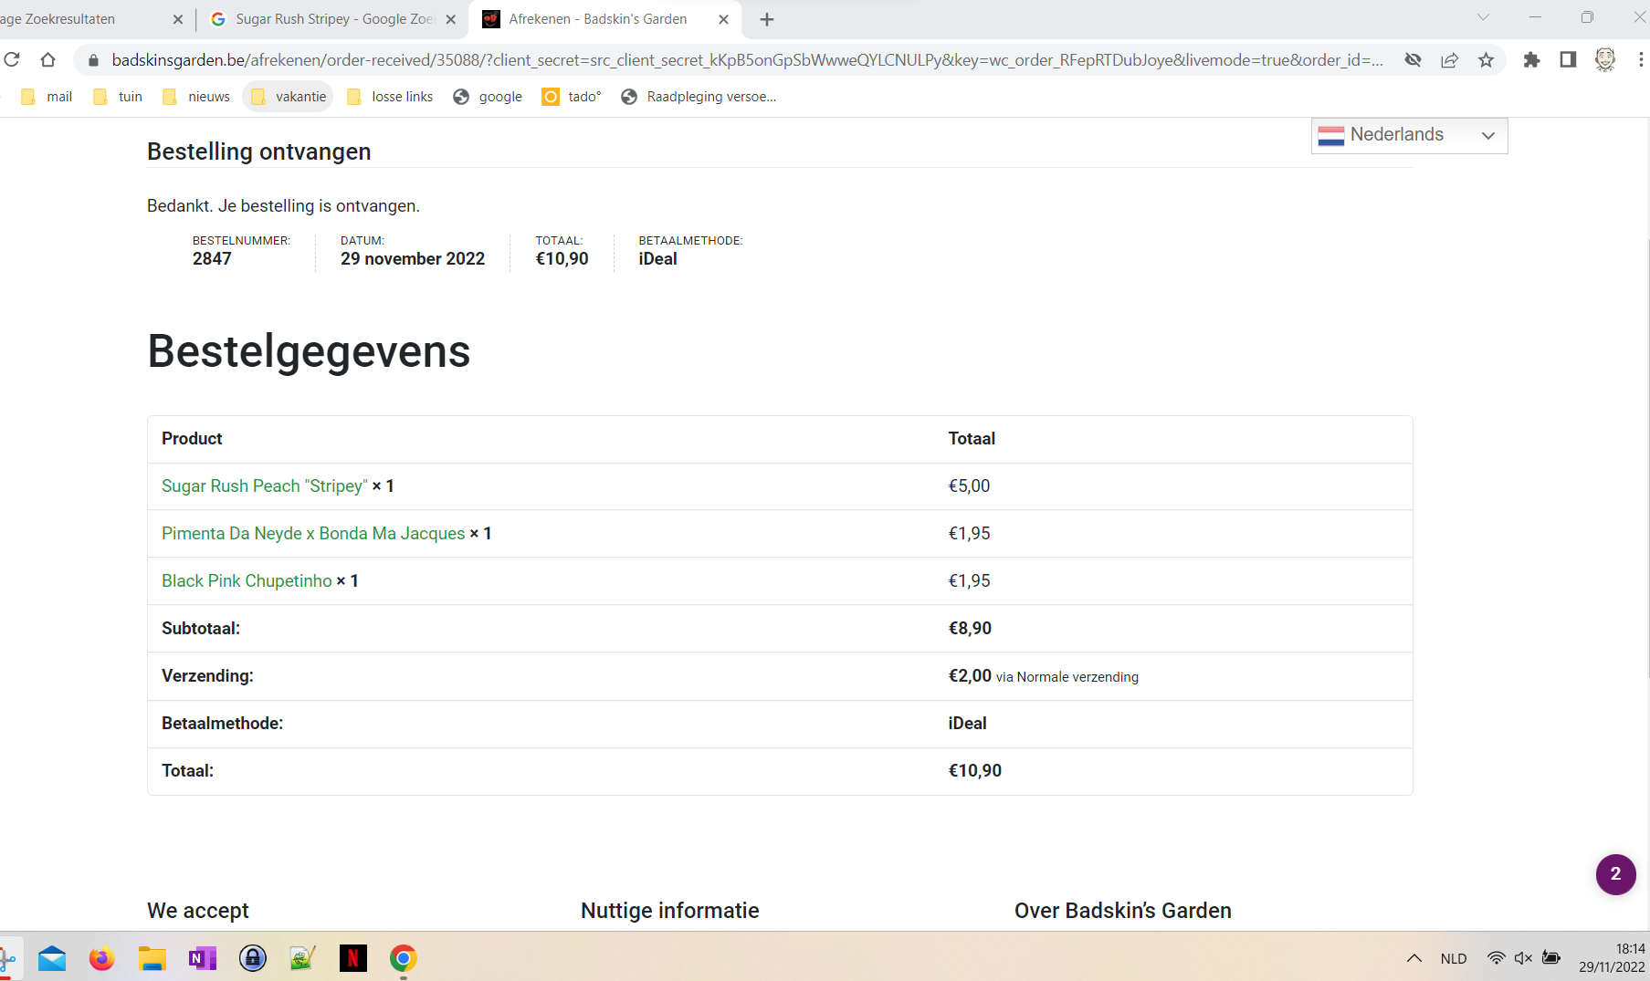Reload the page with the refresh icon
This screenshot has height=981, width=1650.
coord(12,59)
